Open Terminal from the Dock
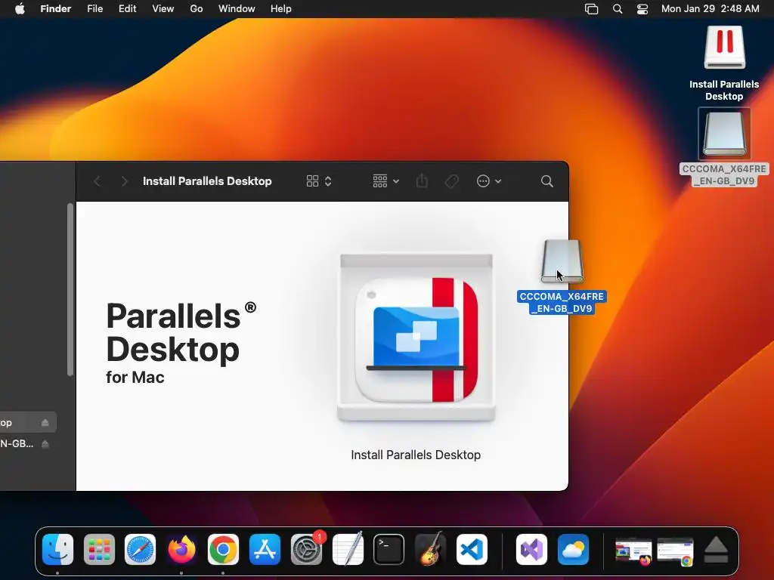The height and width of the screenshot is (580, 774). pos(389,550)
